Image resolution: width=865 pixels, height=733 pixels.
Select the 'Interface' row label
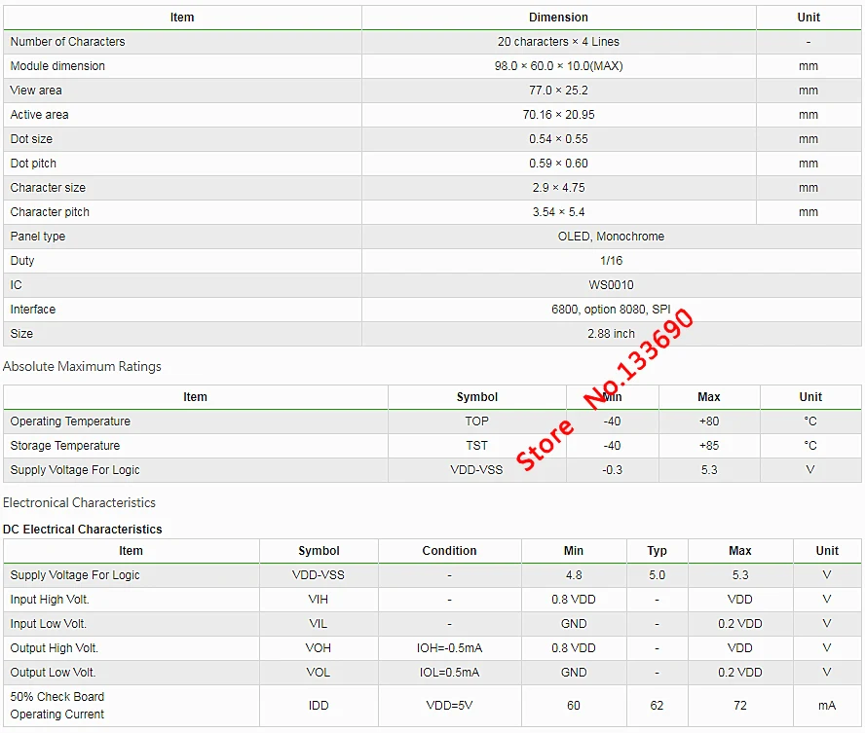point(32,309)
